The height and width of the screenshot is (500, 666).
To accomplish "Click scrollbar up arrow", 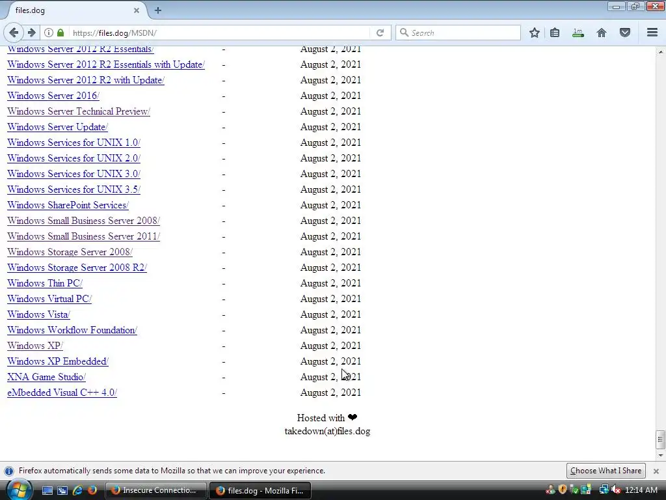I will click(x=660, y=52).
